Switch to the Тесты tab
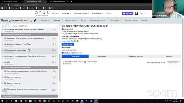 click(x=83, y=20)
